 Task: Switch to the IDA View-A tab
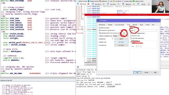point(83,4)
